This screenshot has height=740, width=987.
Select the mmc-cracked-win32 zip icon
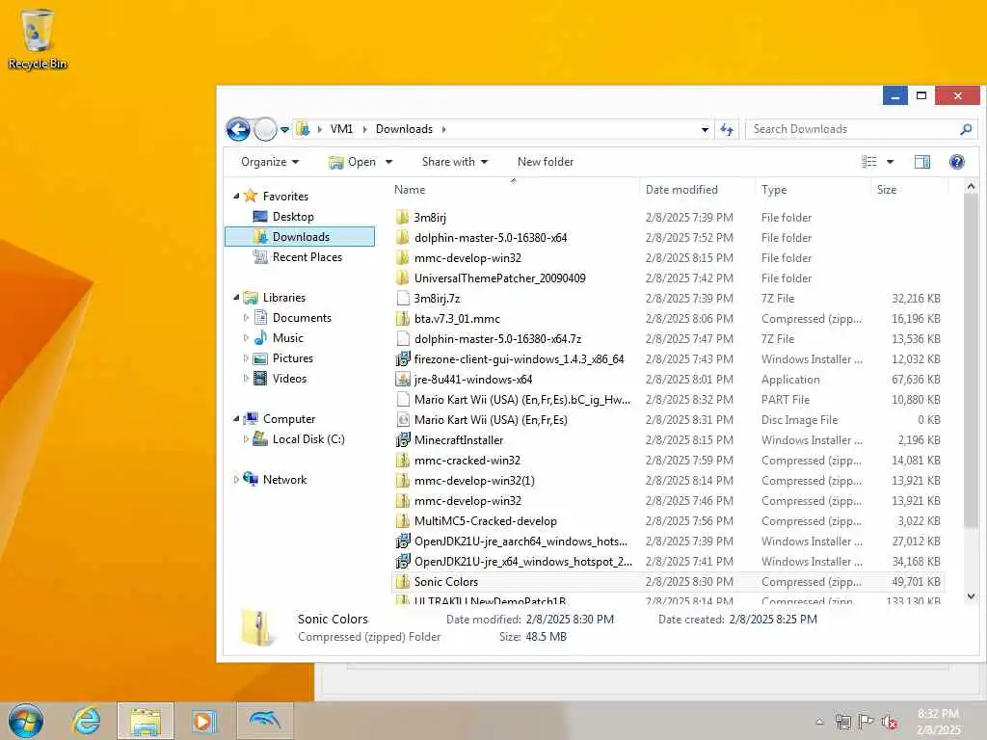[403, 461]
